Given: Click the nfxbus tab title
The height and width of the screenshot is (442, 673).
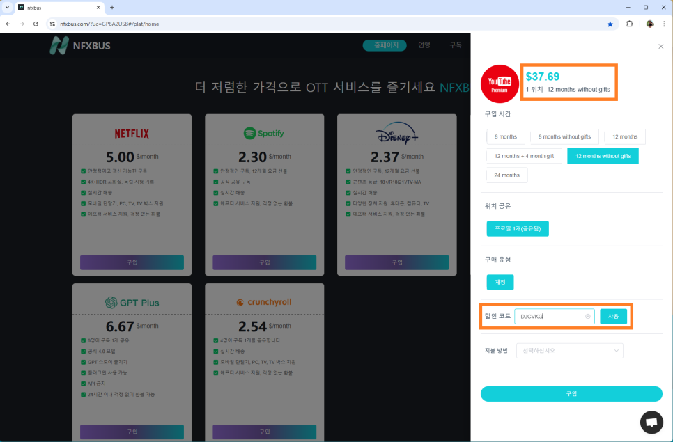Looking at the screenshot, I should coord(34,8).
